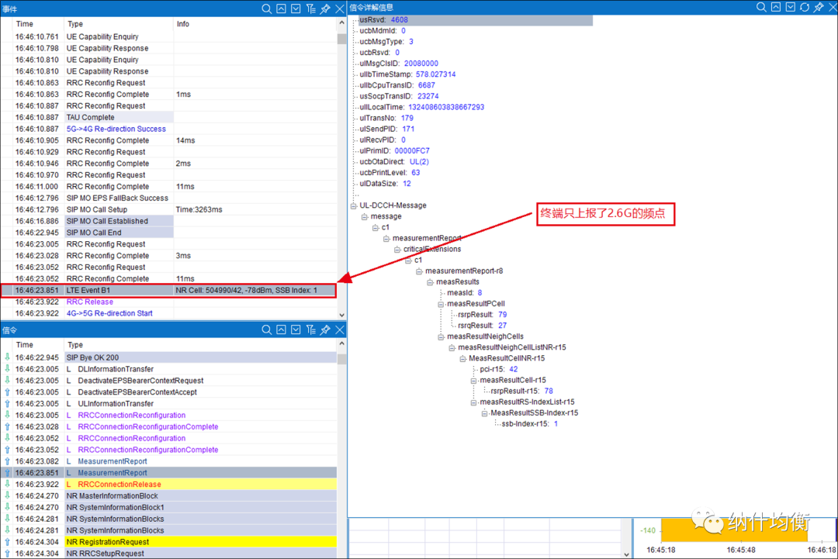Select the SIP MO Call Setup row
This screenshot has height=559, width=838.
pyautogui.click(x=168, y=210)
